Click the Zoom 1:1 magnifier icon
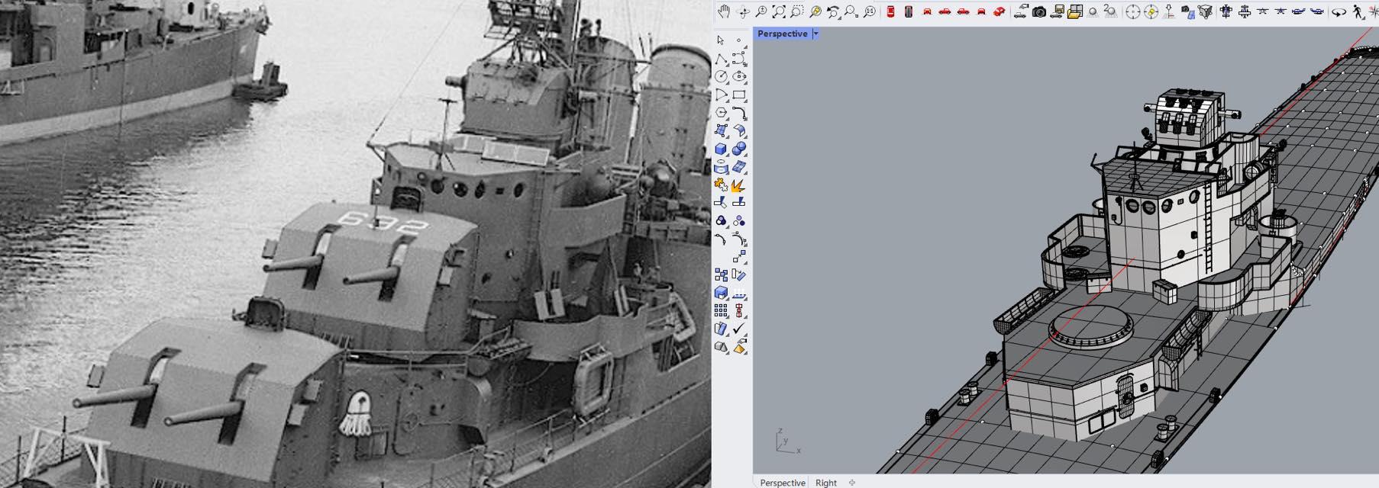1379x488 pixels. [x=870, y=11]
